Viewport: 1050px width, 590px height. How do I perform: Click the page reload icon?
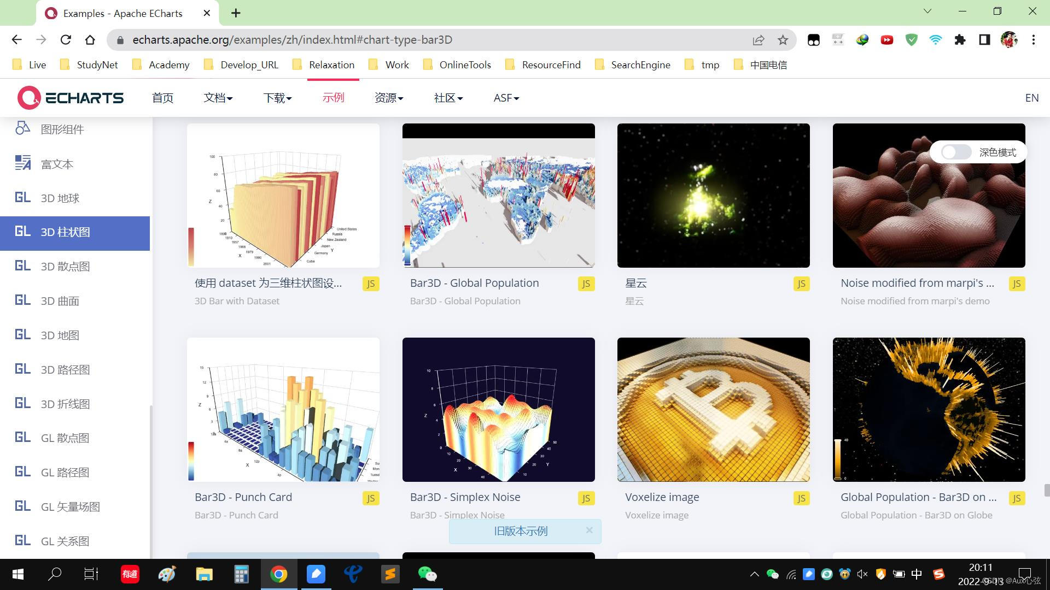[x=66, y=39]
